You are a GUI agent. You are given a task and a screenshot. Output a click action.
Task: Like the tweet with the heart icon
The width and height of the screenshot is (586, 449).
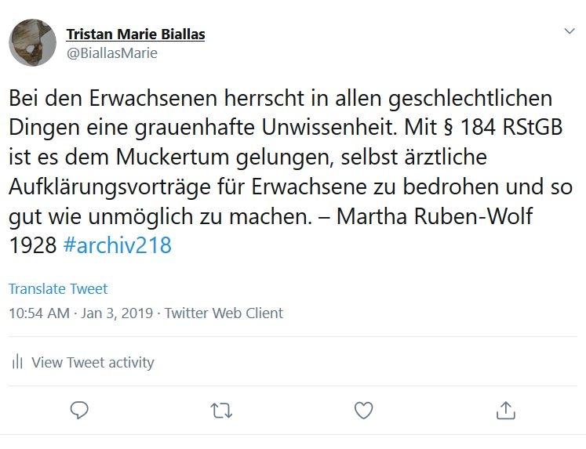pos(363,411)
